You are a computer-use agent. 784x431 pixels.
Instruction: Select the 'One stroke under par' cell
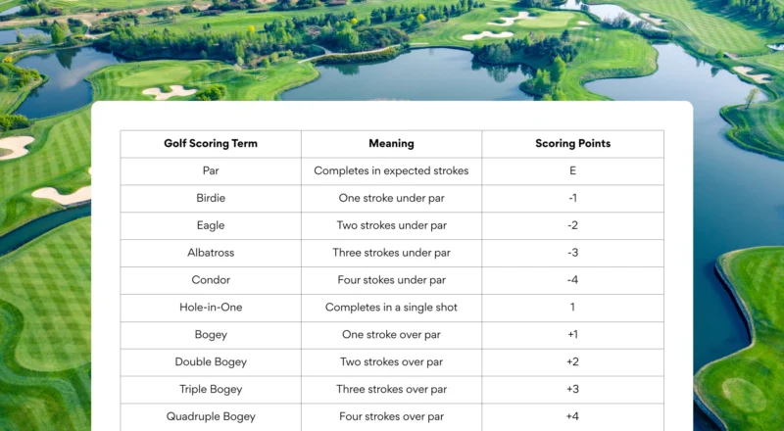[391, 198]
